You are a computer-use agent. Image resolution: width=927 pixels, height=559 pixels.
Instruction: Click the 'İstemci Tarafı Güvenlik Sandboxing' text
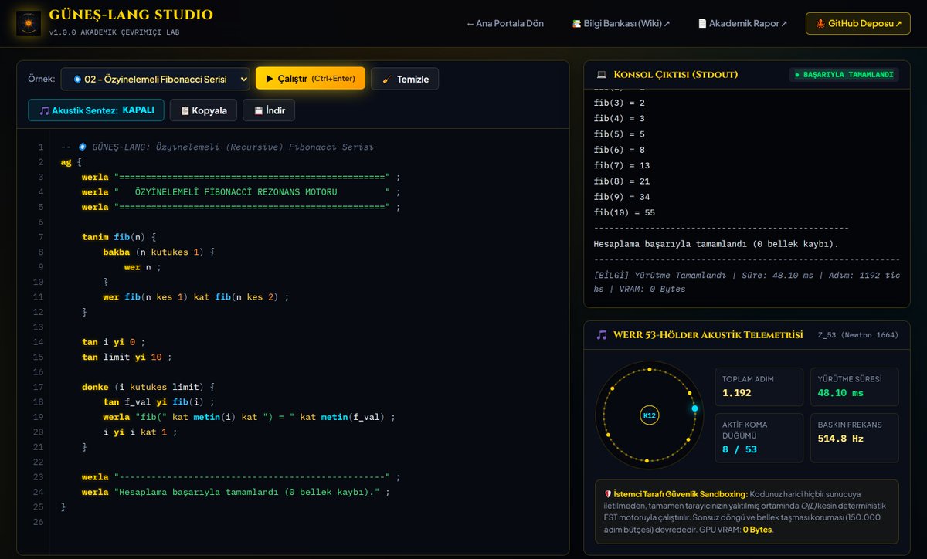[x=681, y=493]
